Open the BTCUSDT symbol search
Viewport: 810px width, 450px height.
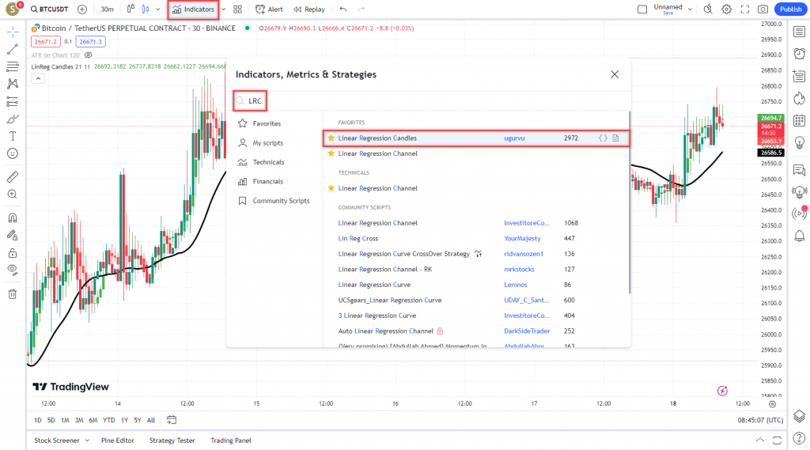50,9
